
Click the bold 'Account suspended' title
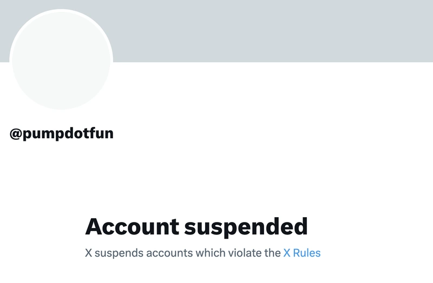(x=196, y=226)
